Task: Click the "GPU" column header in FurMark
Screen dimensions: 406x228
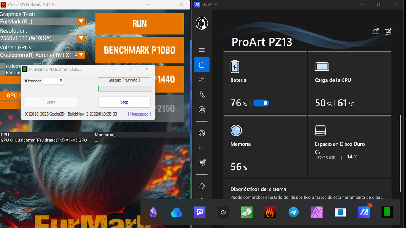Action: point(5,135)
